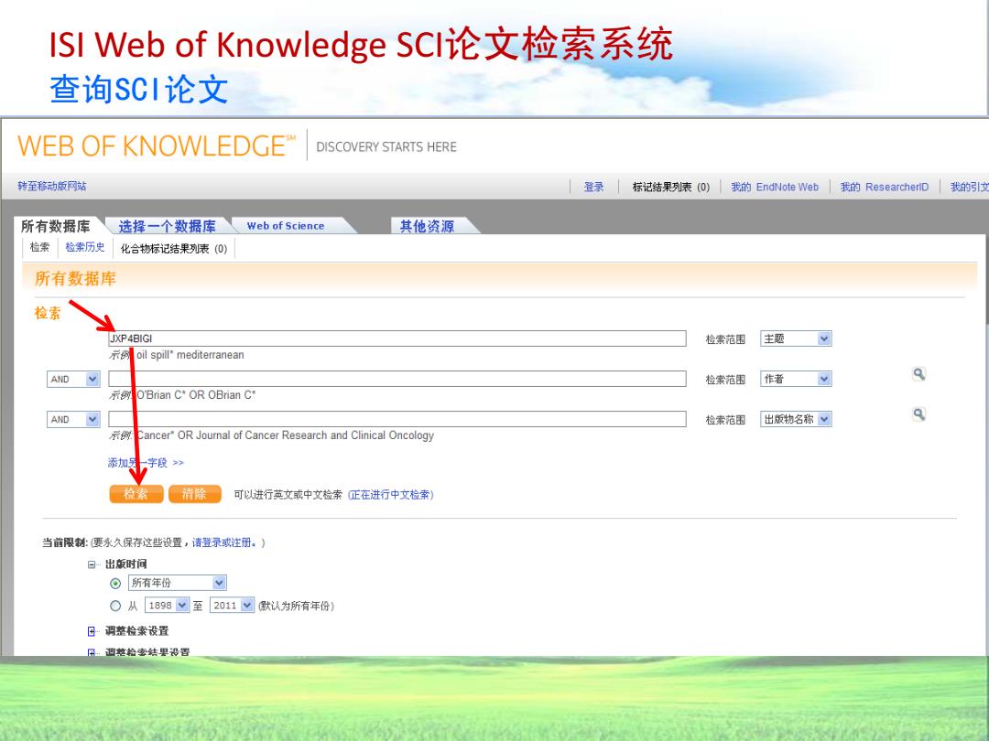Click the topic input field containing JXP4BIGI

397,339
